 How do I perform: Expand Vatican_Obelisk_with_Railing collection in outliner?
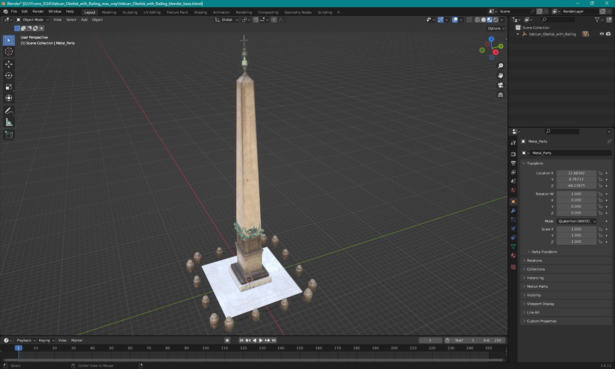click(518, 34)
